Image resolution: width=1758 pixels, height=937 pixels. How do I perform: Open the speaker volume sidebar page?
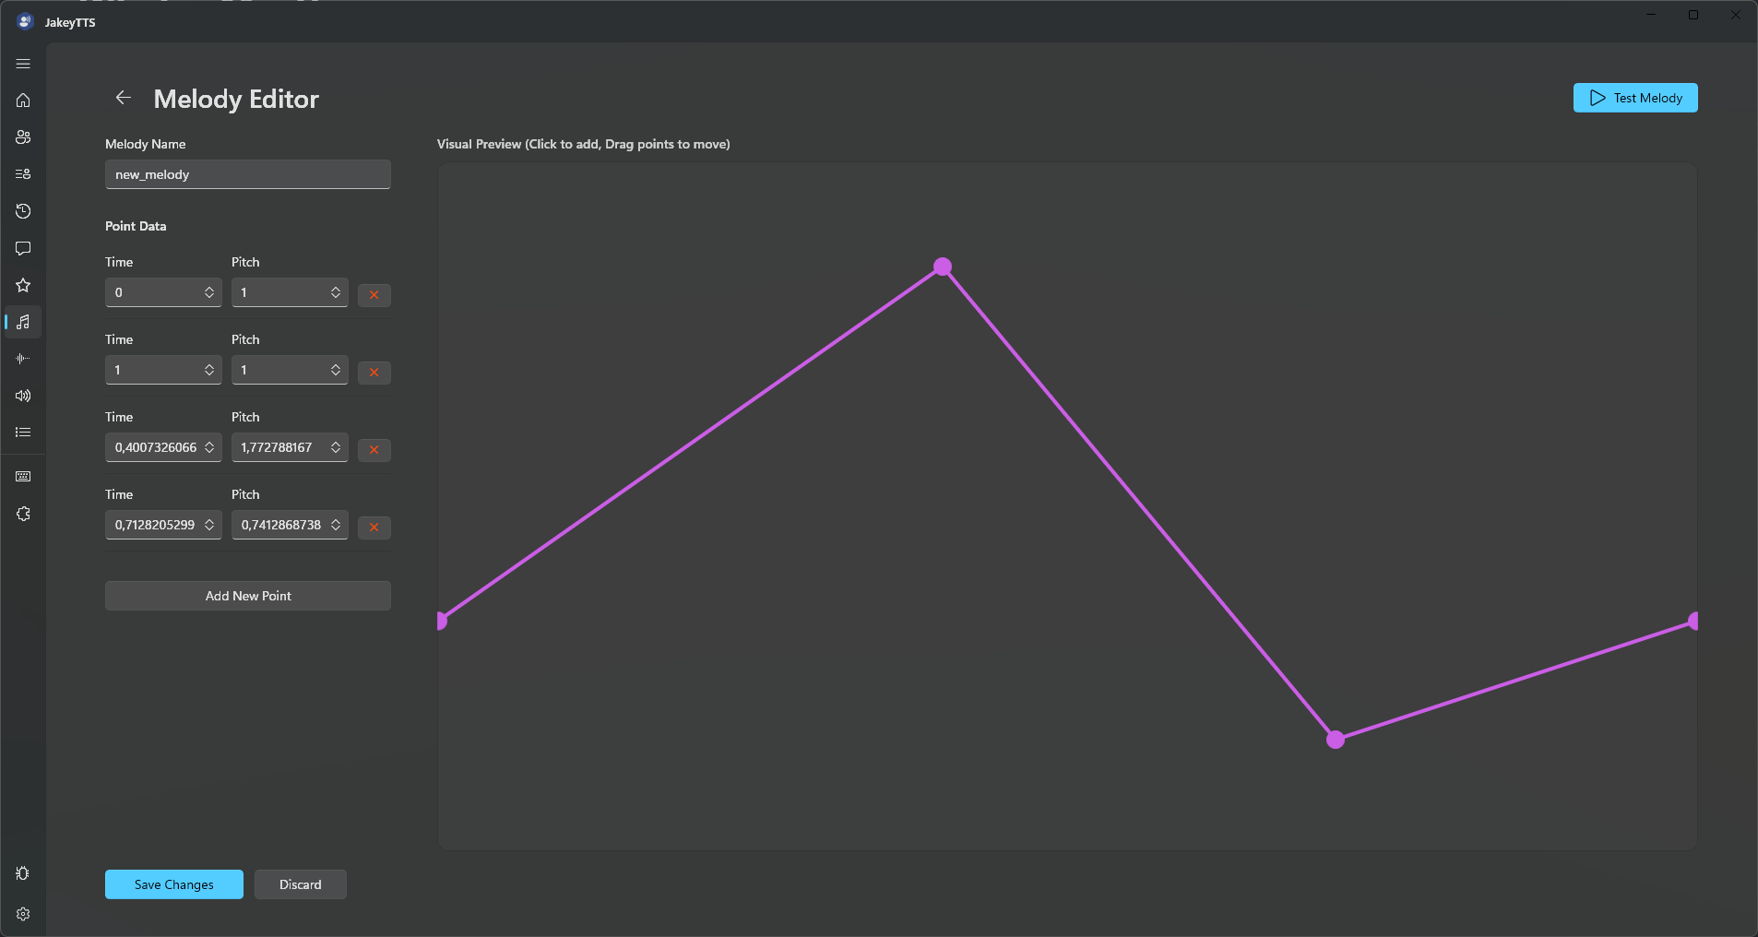[x=23, y=396]
